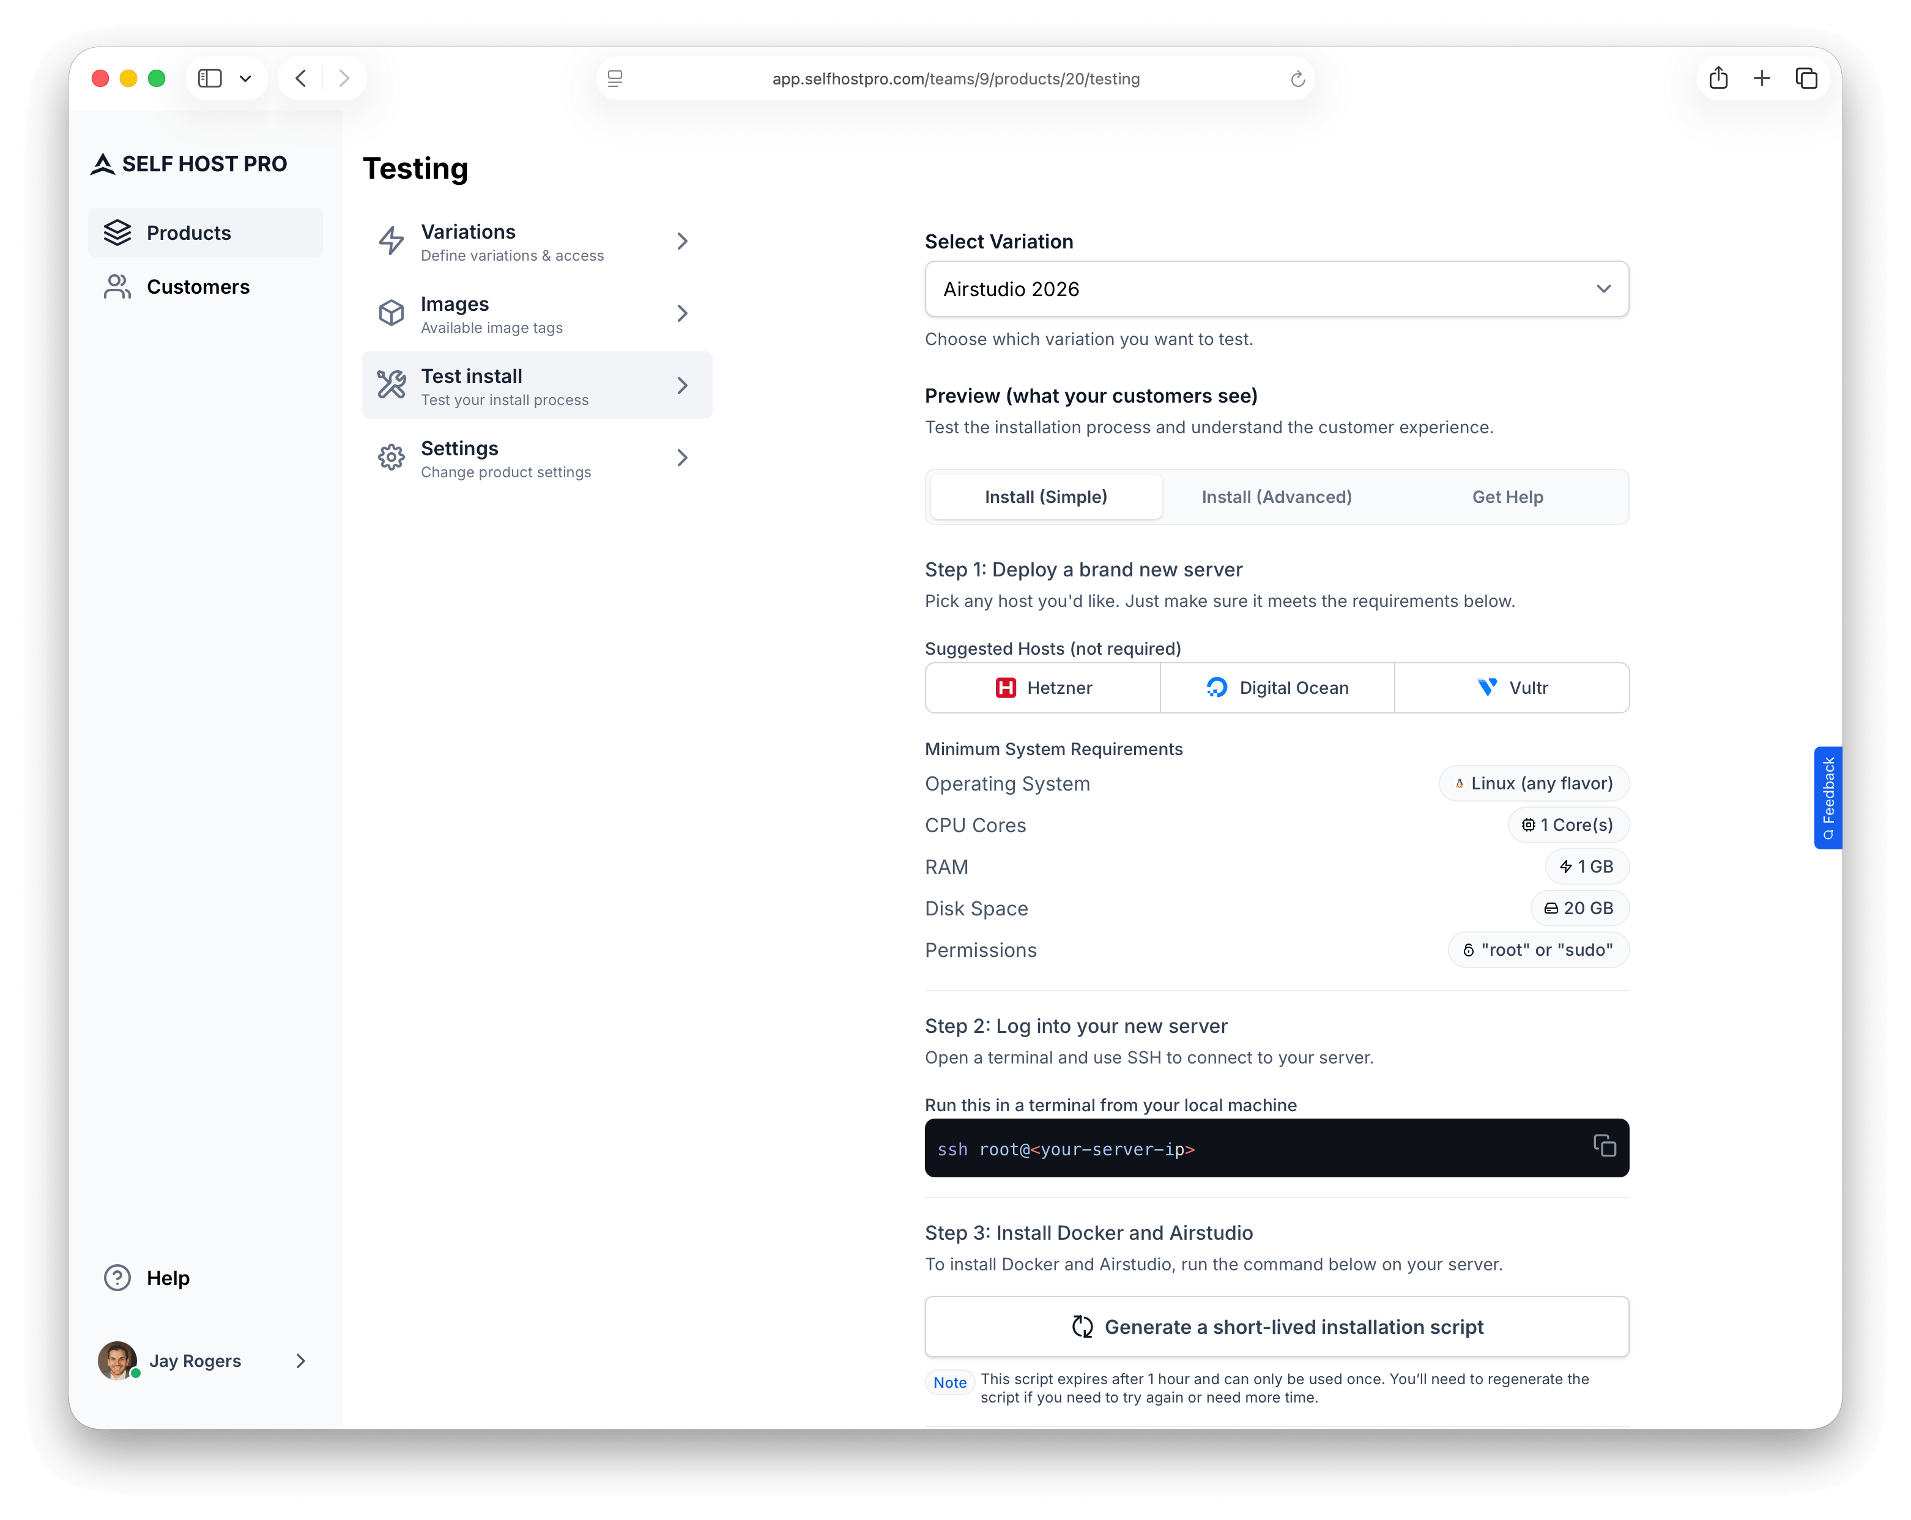Switch to the Install (Advanced) tab
The width and height of the screenshot is (1911, 1520).
1275,497
